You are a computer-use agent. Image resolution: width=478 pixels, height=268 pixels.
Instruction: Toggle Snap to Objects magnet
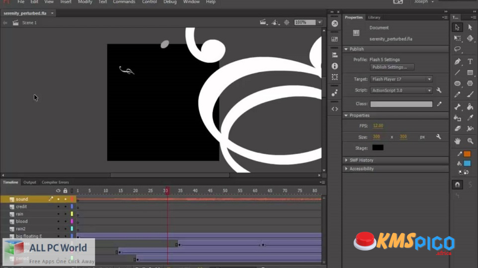(x=457, y=185)
